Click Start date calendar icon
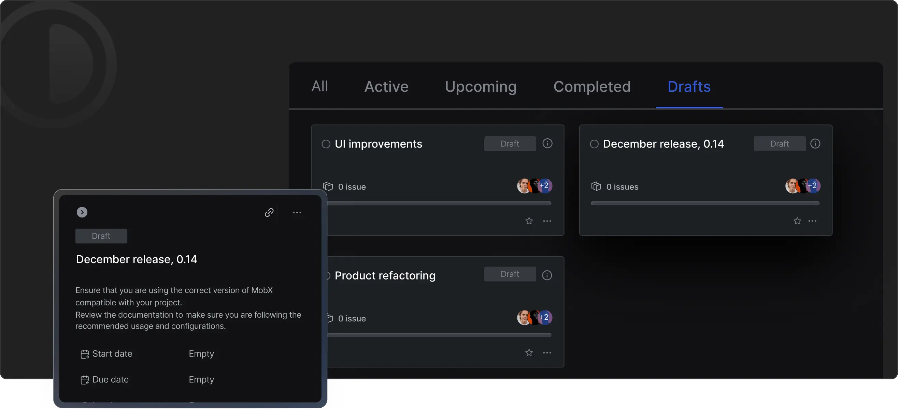Screen dimensions: 898x409 (x=85, y=354)
